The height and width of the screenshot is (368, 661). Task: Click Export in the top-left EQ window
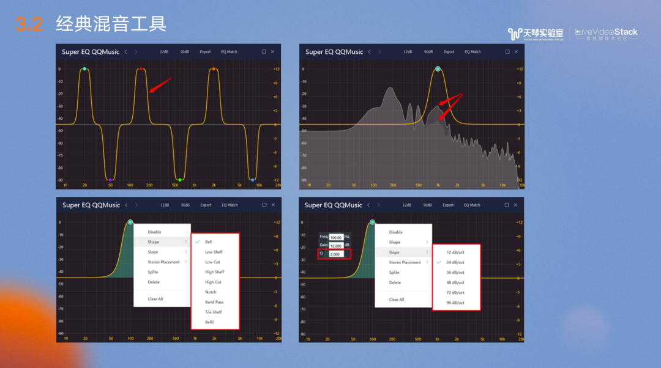pos(205,52)
